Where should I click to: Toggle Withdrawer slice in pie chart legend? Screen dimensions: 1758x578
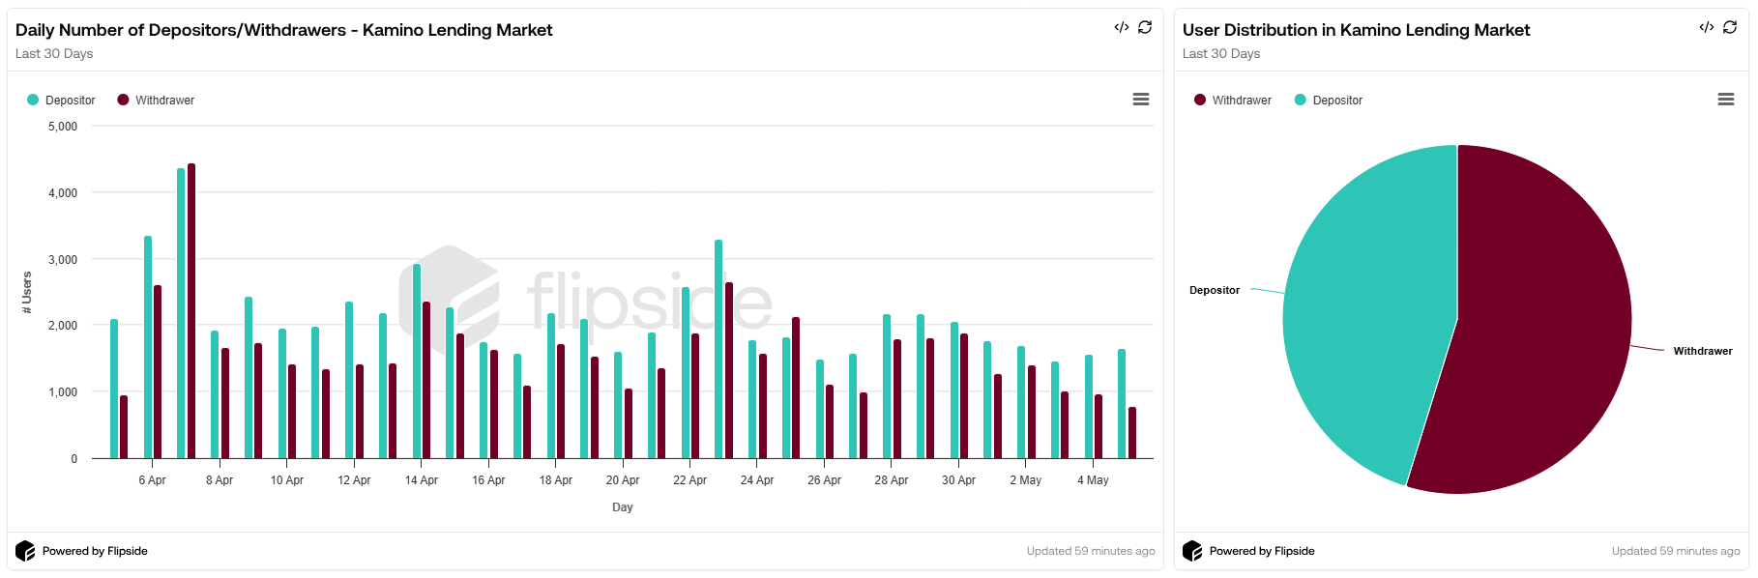tap(1242, 101)
